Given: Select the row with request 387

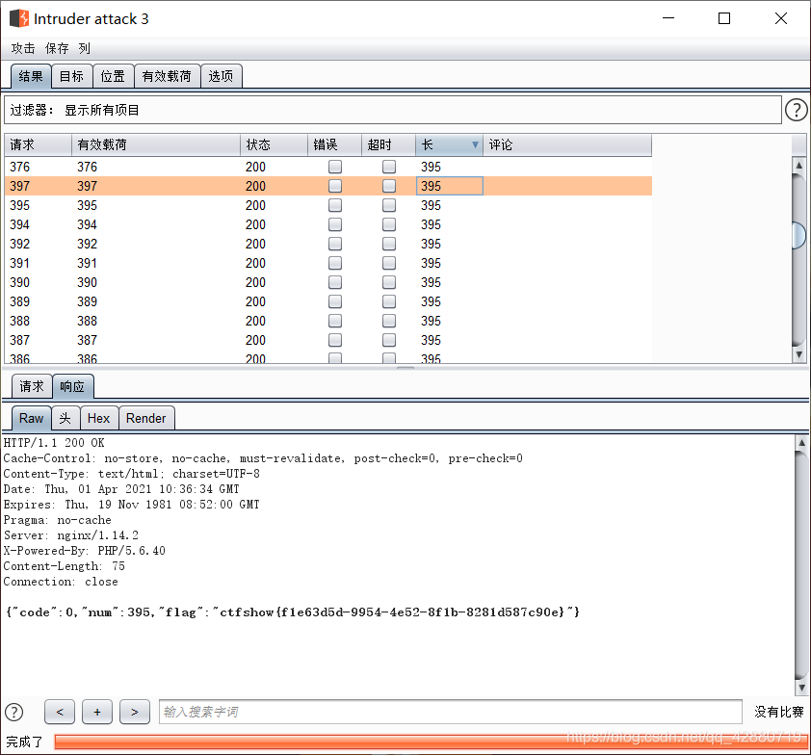Looking at the screenshot, I should tap(327, 340).
